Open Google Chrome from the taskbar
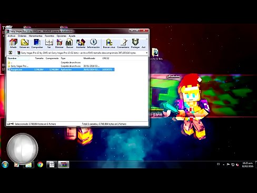Image resolution: width=257 pixels, height=193 pixels. 40,165
